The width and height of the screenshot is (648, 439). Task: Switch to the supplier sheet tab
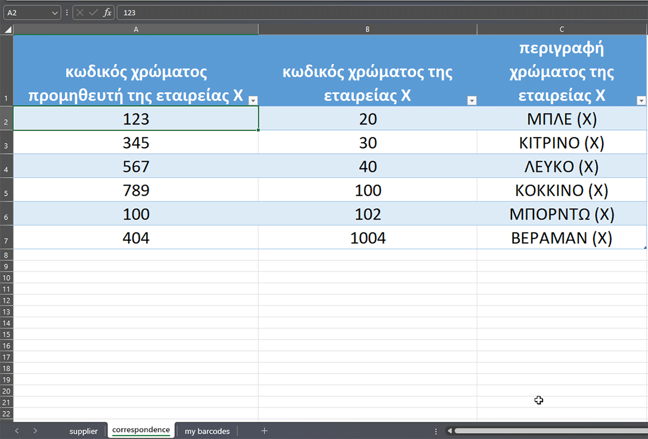click(x=83, y=431)
